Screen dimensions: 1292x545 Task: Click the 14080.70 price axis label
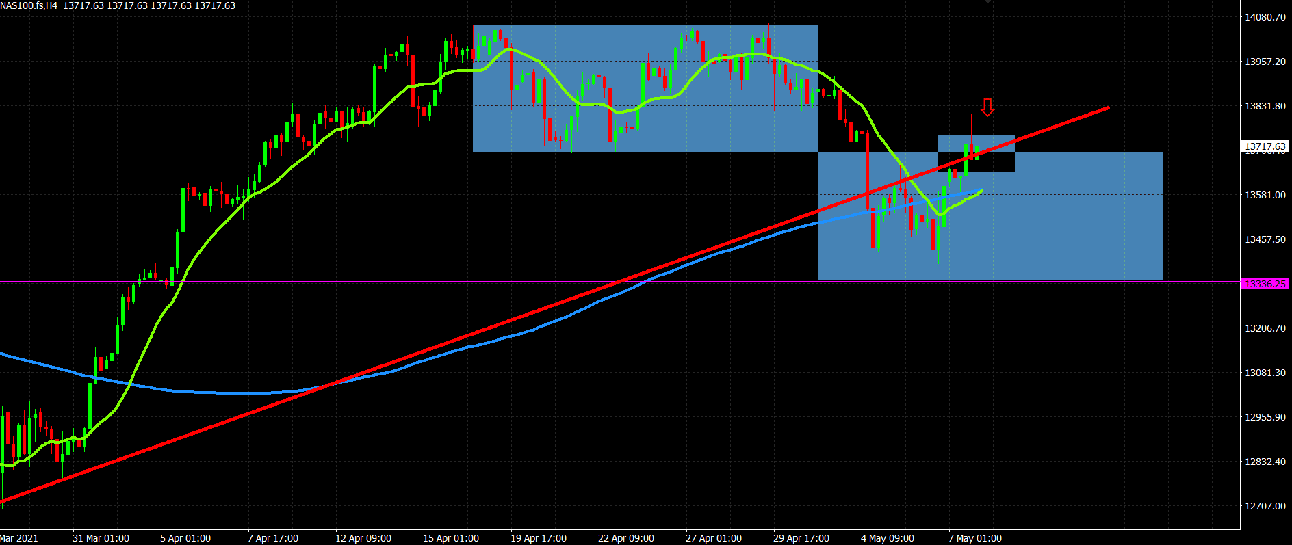[1265, 17]
